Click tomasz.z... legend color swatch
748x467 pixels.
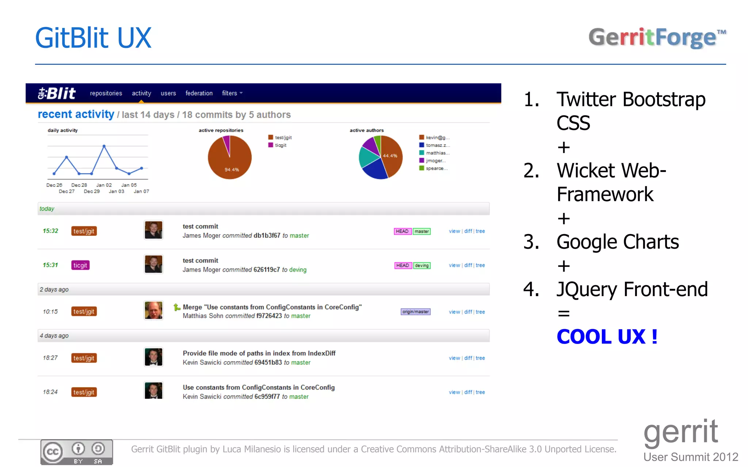(x=421, y=145)
